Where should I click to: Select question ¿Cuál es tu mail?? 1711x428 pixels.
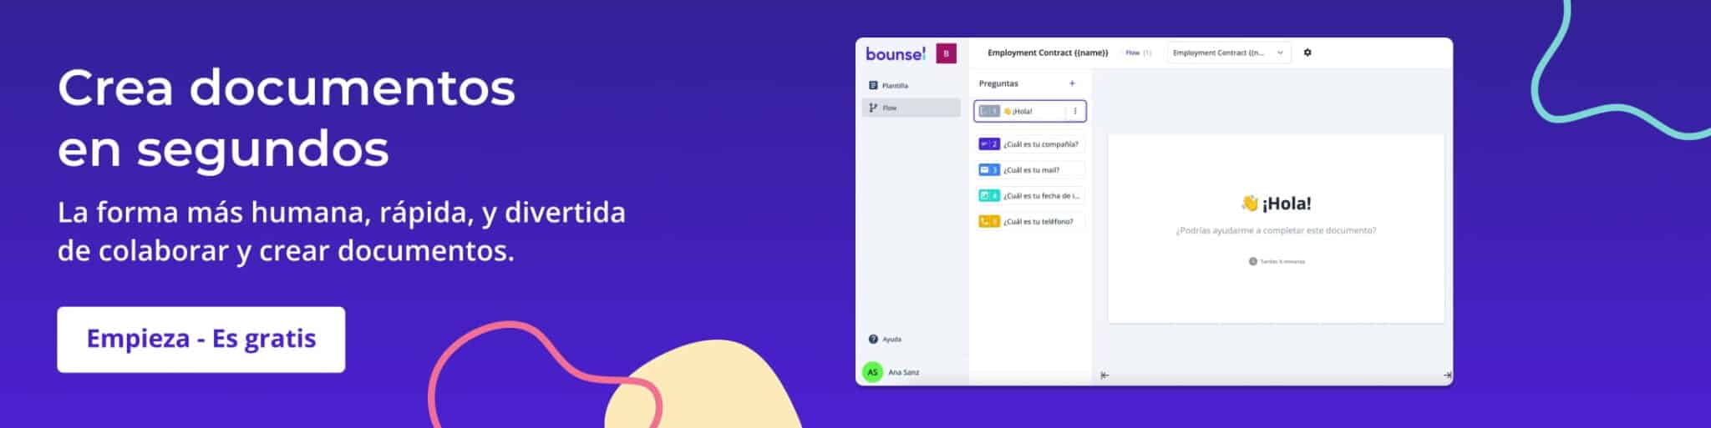1031,170
